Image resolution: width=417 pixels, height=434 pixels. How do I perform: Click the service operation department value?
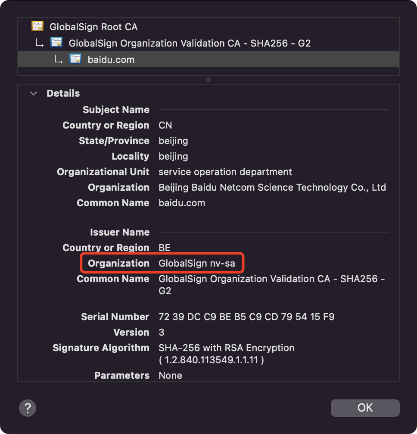point(225,172)
